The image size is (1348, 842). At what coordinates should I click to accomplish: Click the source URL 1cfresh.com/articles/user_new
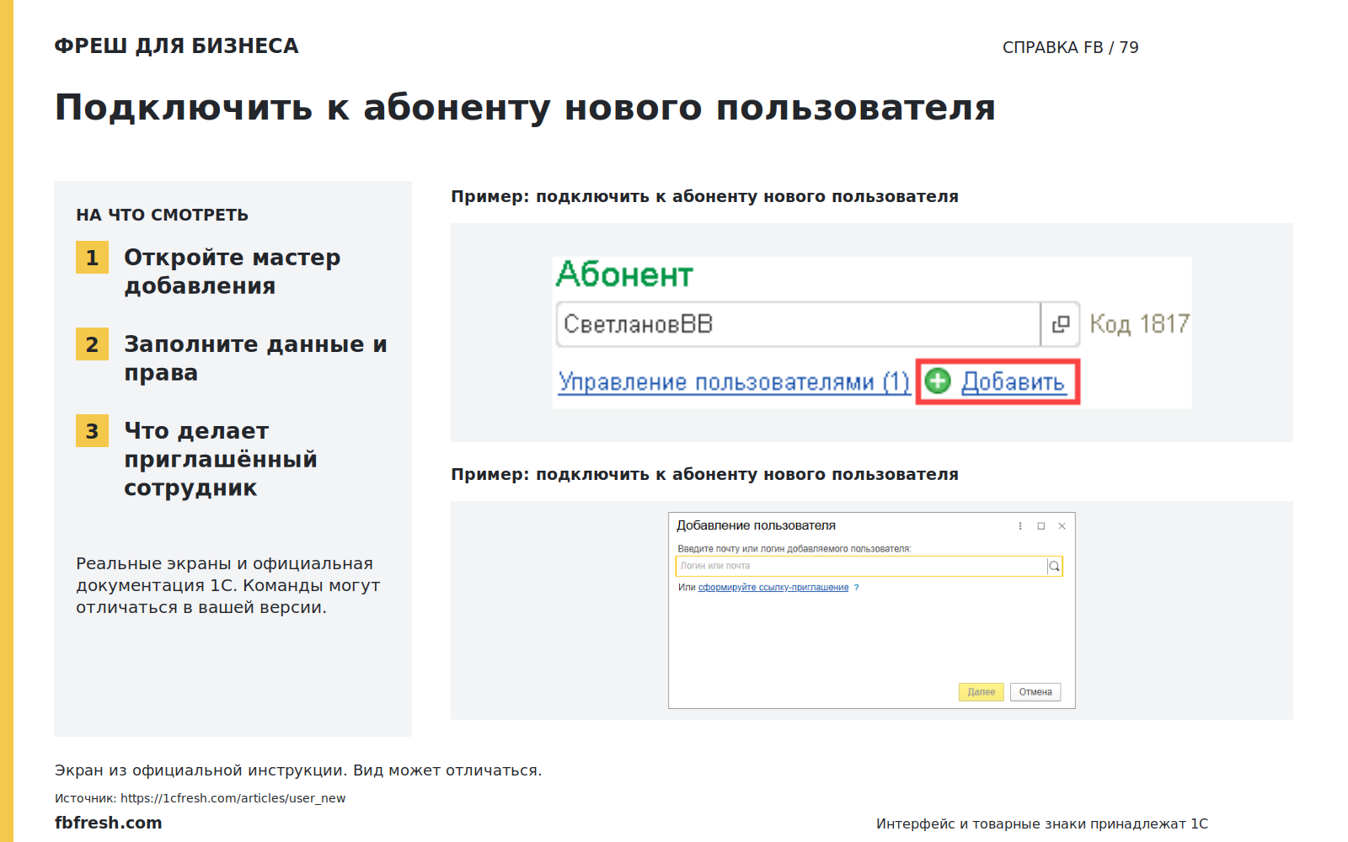click(x=233, y=798)
